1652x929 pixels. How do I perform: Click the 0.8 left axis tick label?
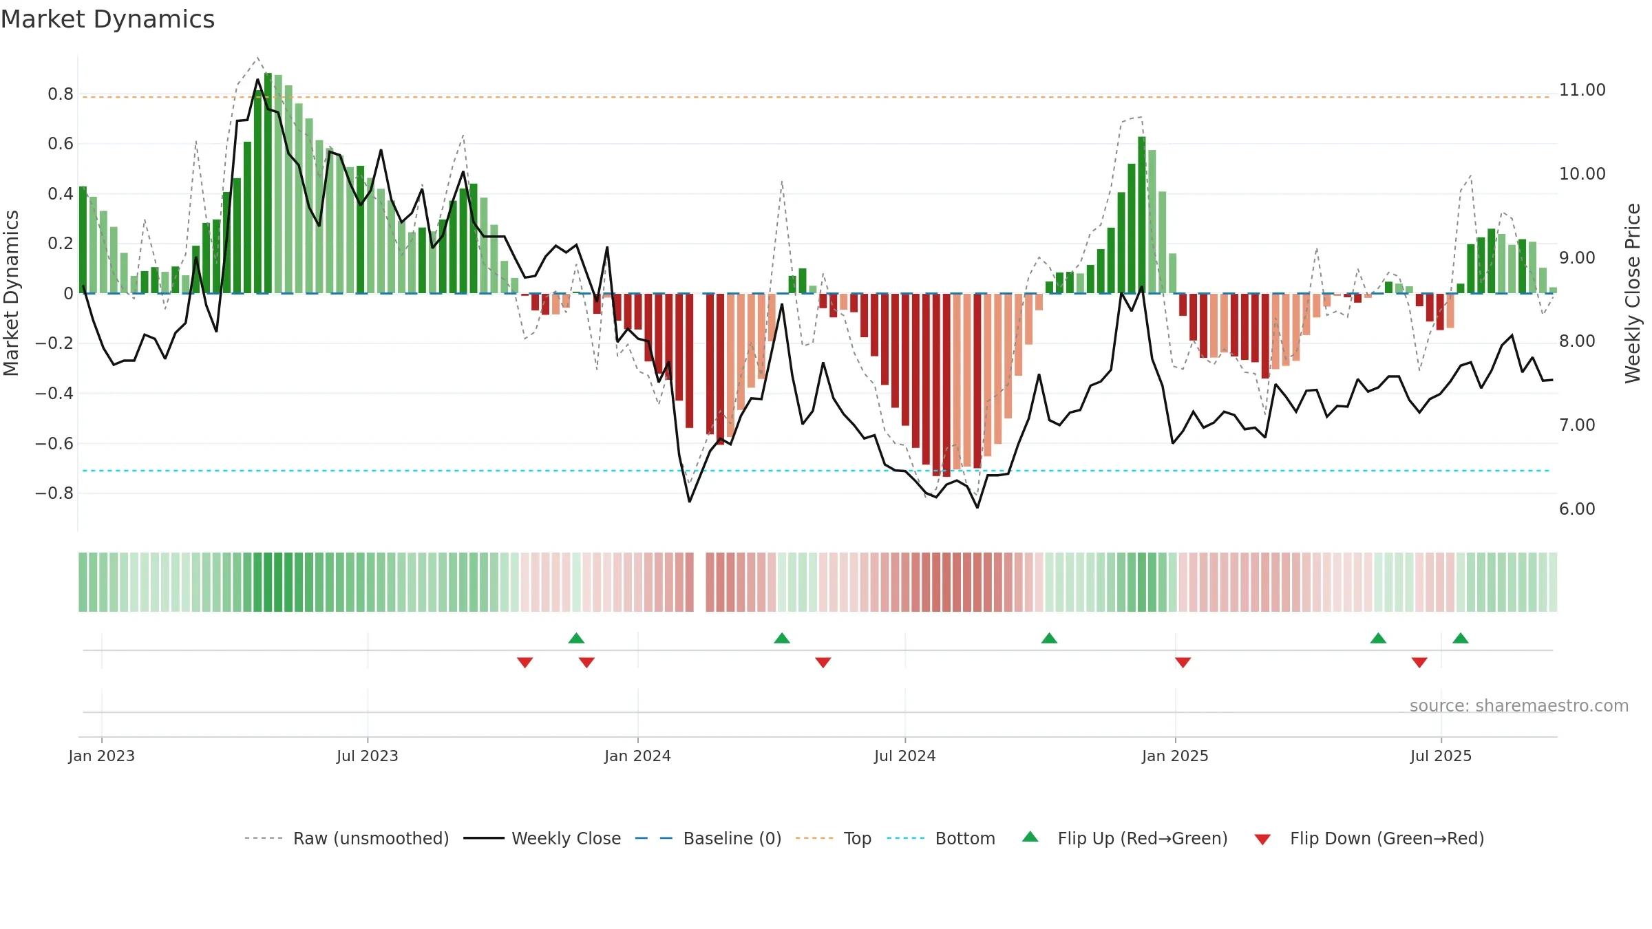pos(61,94)
